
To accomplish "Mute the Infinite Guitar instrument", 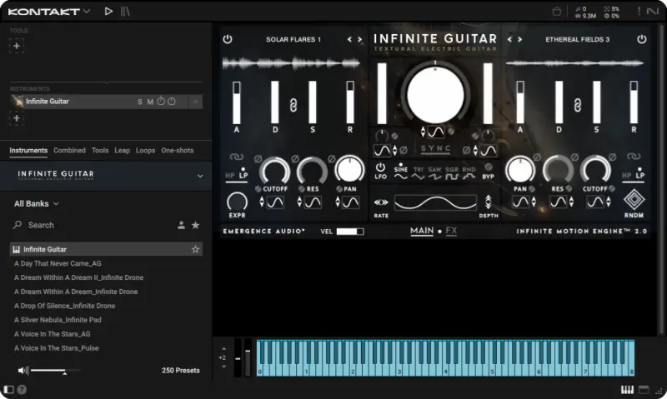I will [150, 102].
